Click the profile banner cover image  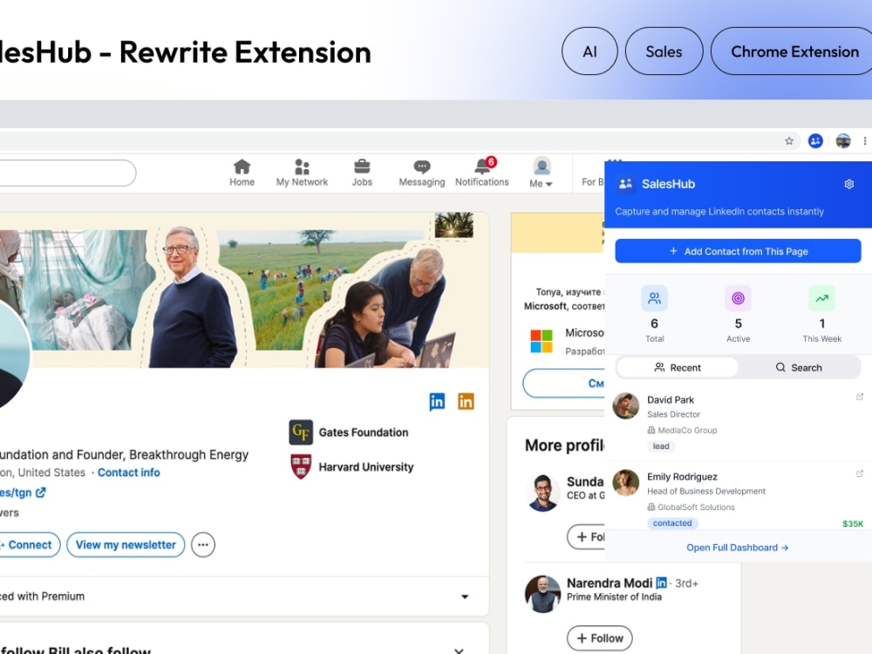click(x=245, y=290)
